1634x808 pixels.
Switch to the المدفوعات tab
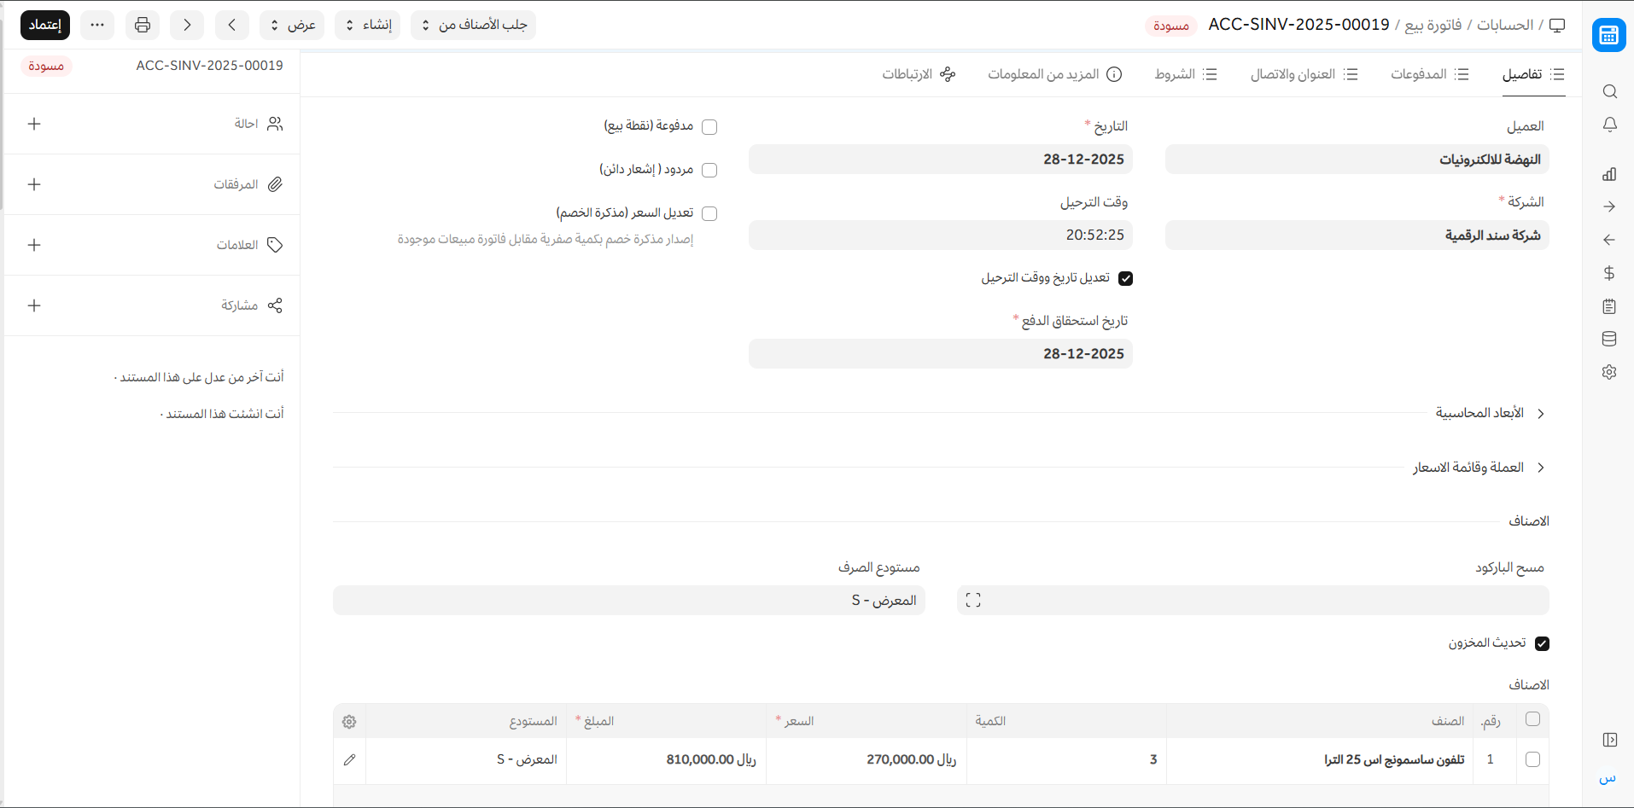pyautogui.click(x=1429, y=74)
